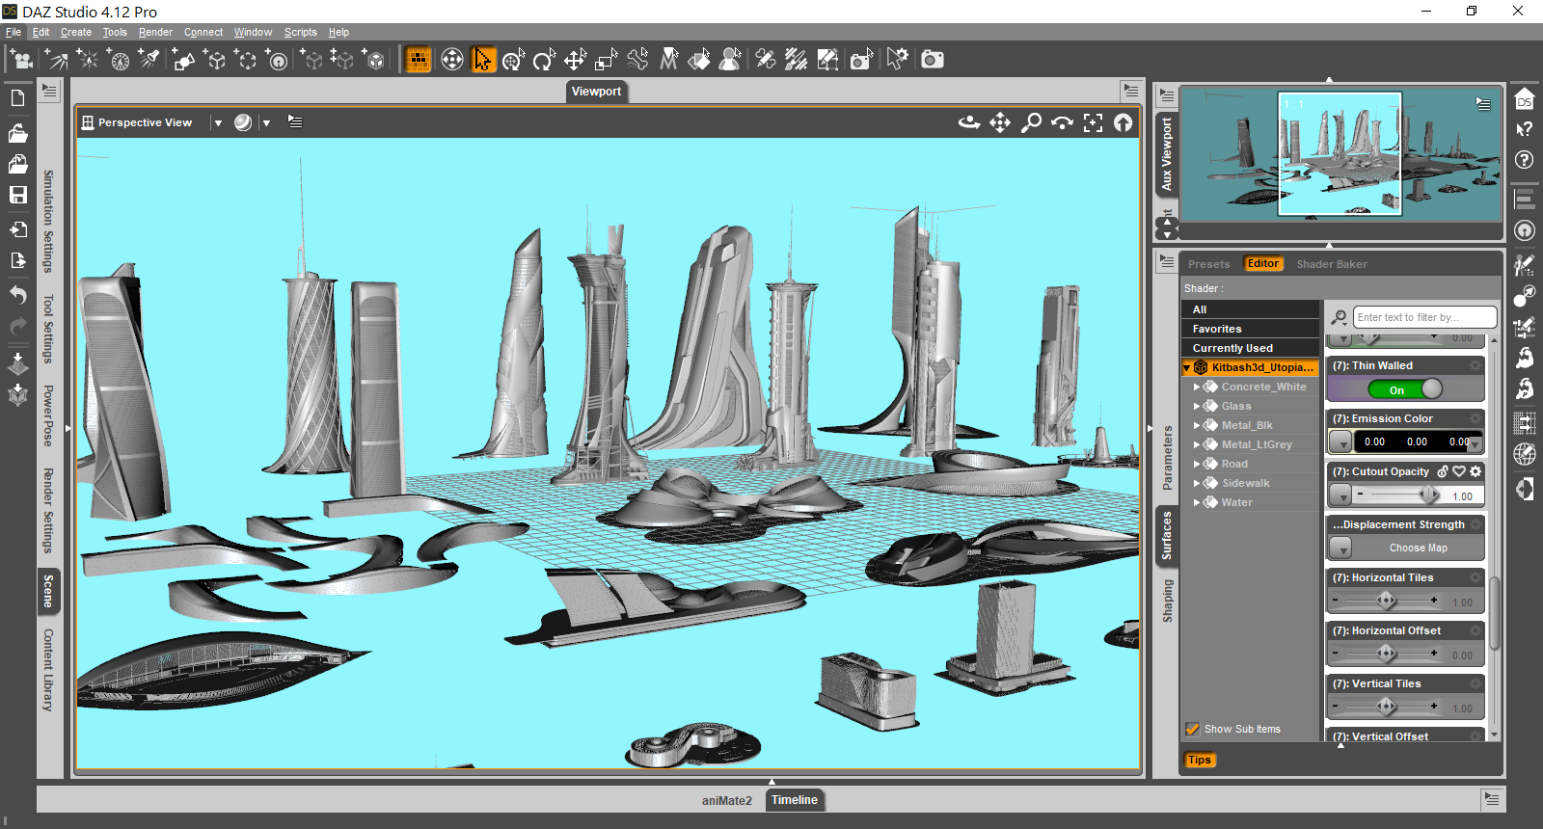
Task: Open the File menu
Action: (14, 32)
